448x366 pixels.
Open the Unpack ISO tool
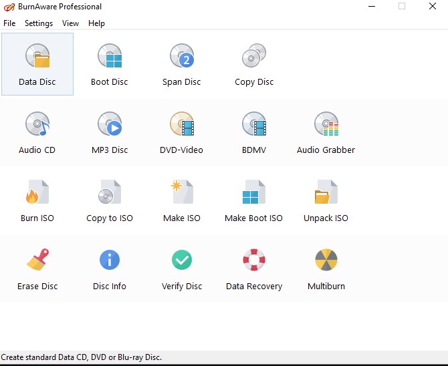click(326, 193)
